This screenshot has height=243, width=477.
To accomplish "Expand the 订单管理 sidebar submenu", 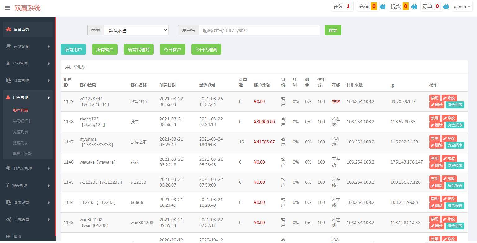I will 21,80.
